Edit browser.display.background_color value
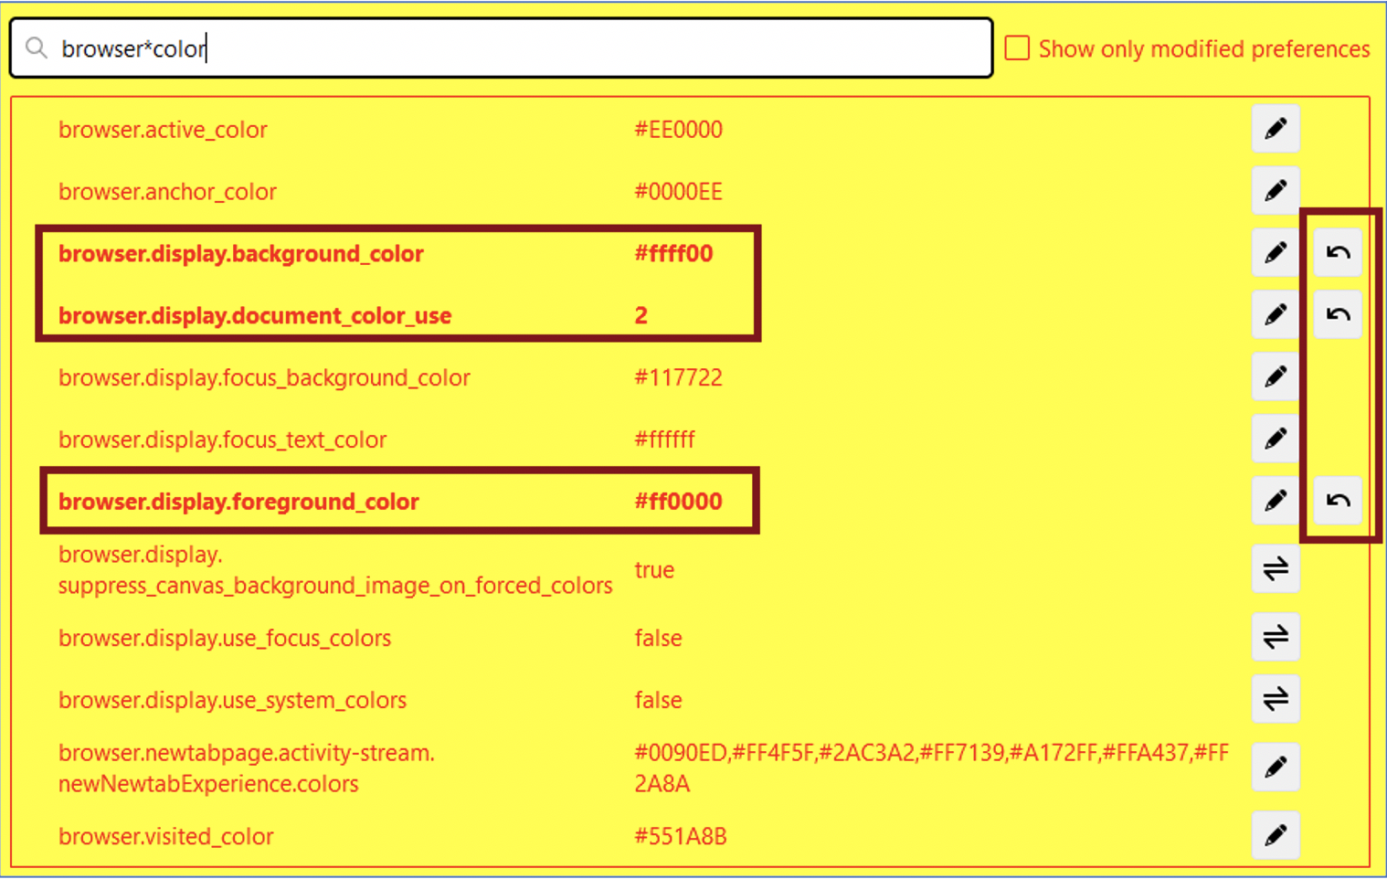 click(1276, 253)
